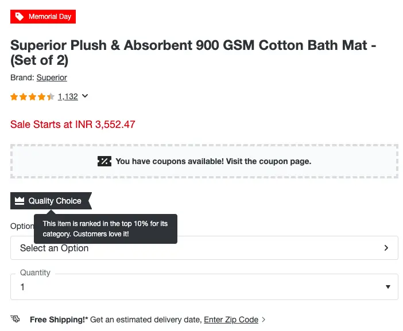Open the Select an Option chooser
403x331 pixels.
[204, 248]
